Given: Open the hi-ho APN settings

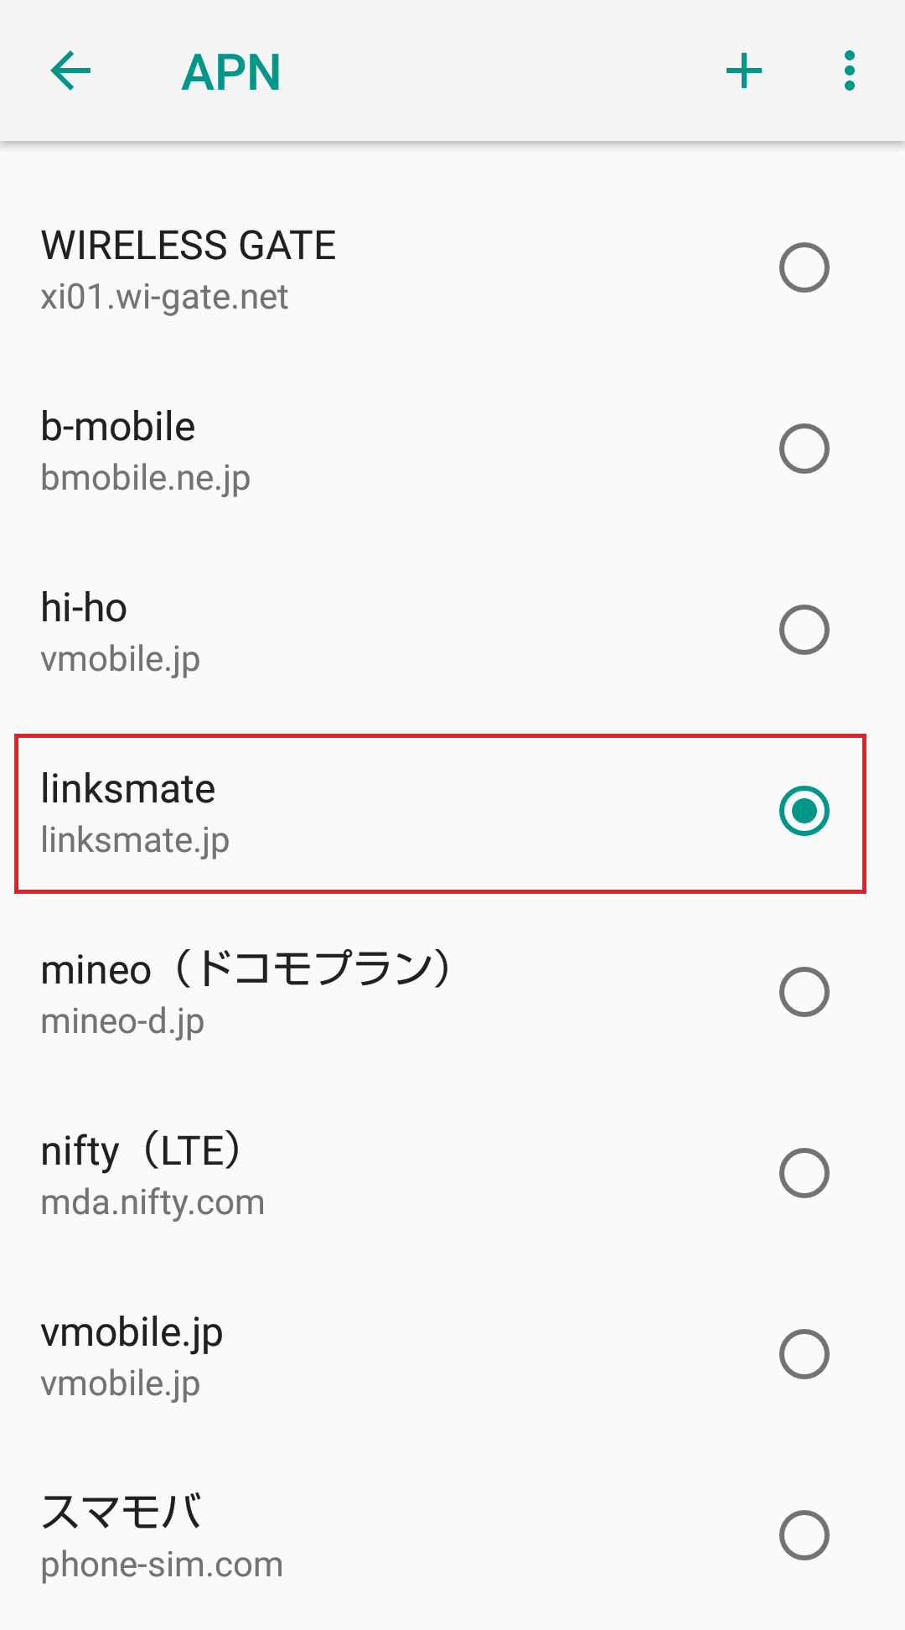Looking at the screenshot, I should click(335, 631).
